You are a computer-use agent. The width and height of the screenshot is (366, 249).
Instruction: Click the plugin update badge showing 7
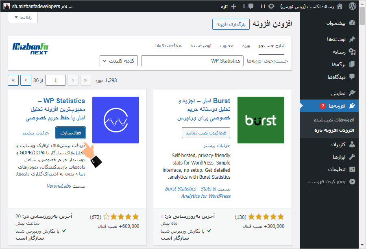click(x=323, y=106)
